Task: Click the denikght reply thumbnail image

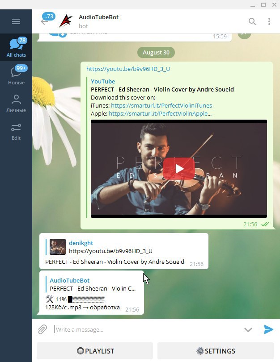Action: point(58,247)
